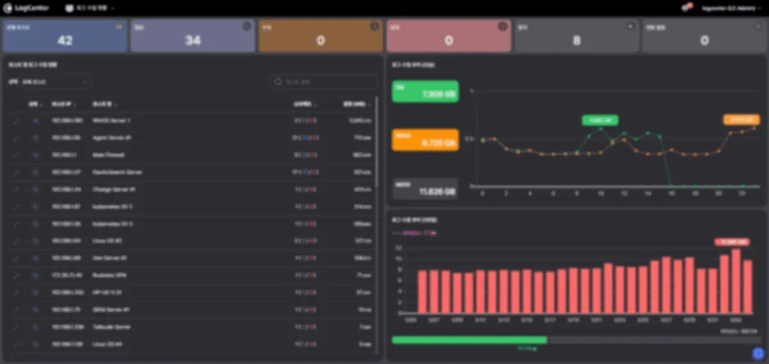
Task: Click the icon on the purple 34 card
Action: coord(247,26)
